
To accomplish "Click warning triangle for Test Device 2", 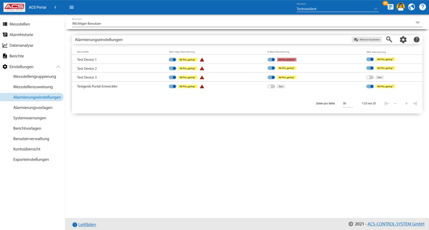I will [202, 68].
